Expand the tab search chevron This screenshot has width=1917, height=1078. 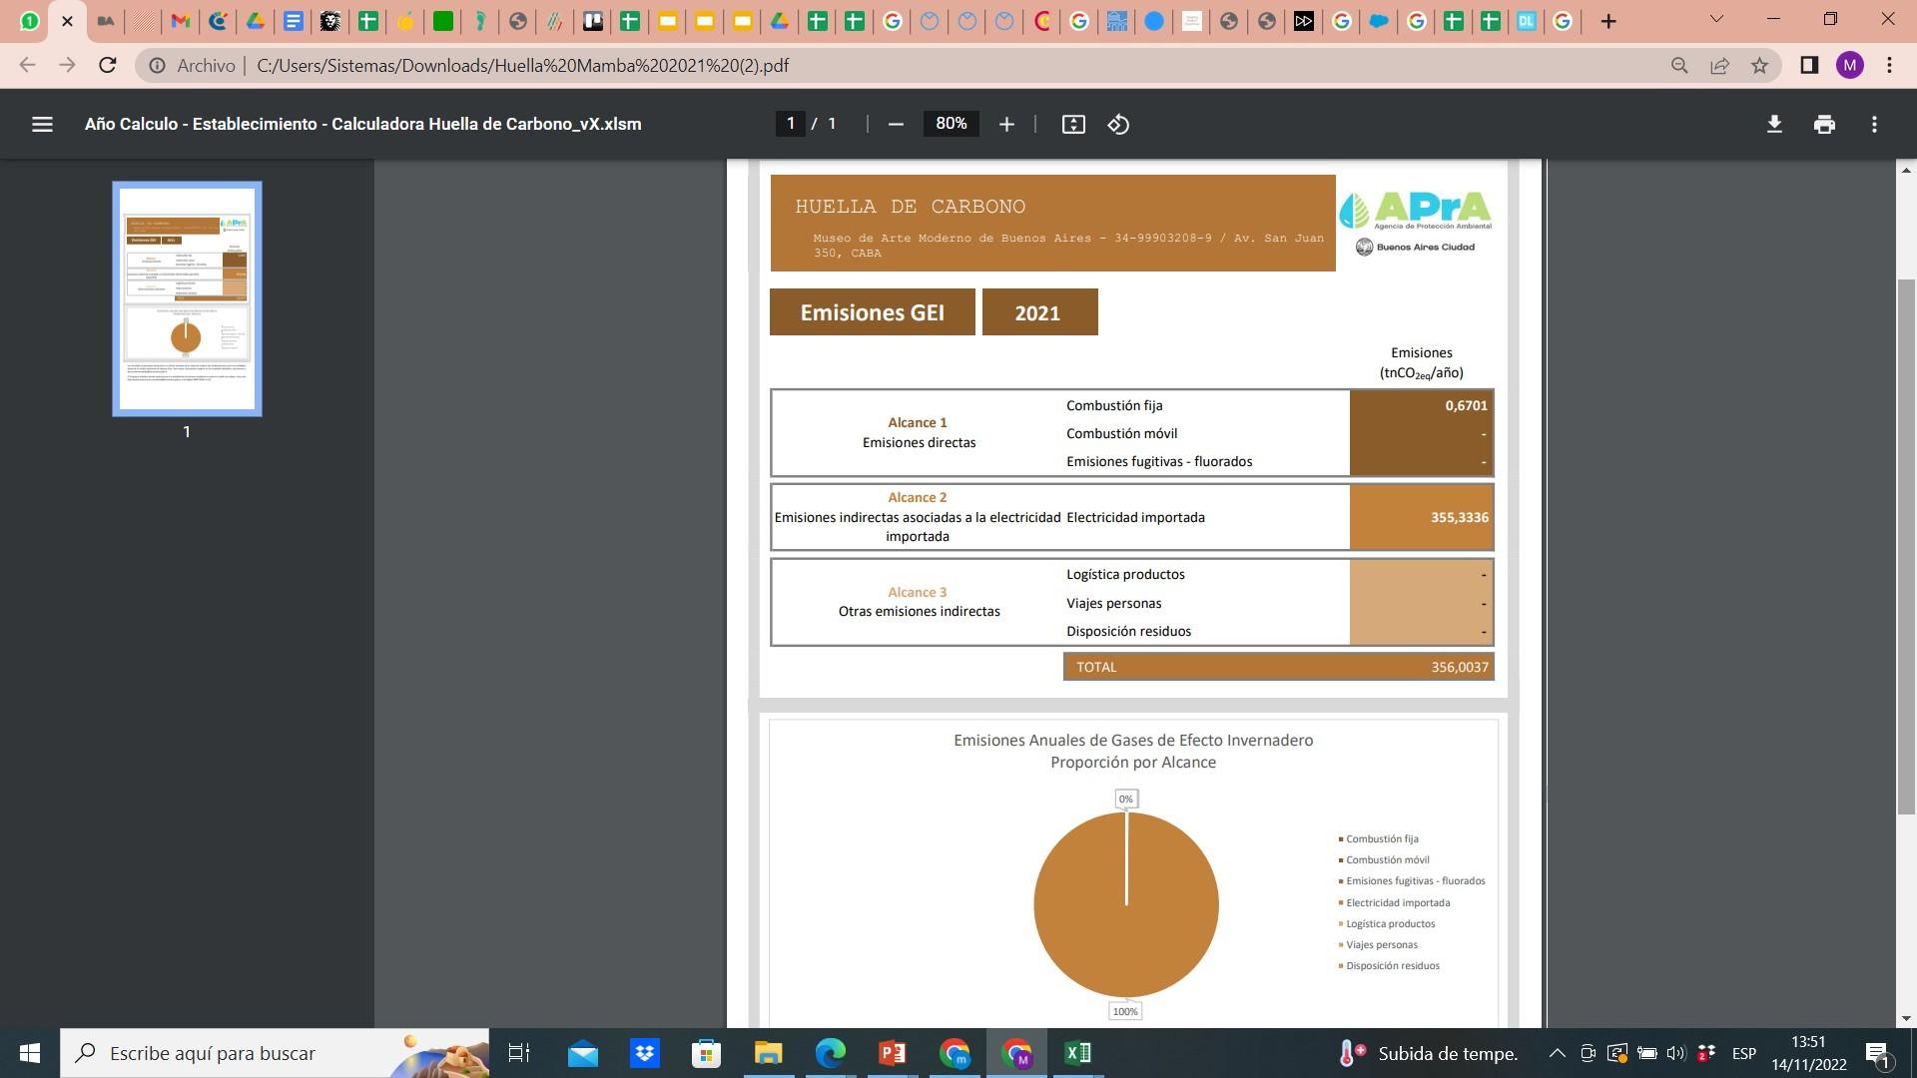tap(1716, 20)
